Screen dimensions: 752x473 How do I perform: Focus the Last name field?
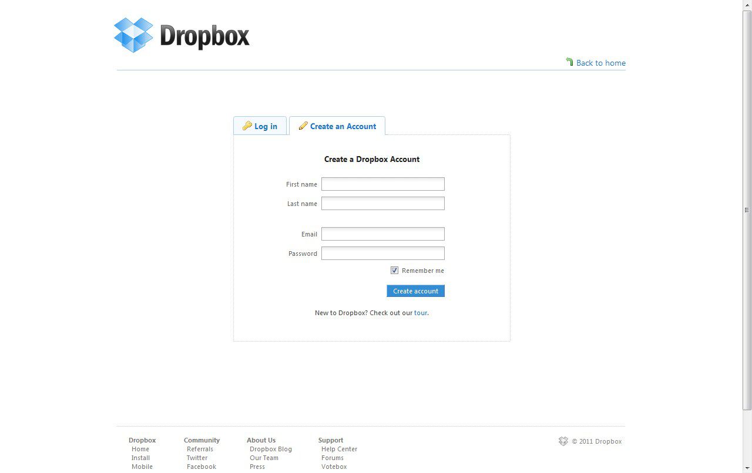pyautogui.click(x=383, y=204)
